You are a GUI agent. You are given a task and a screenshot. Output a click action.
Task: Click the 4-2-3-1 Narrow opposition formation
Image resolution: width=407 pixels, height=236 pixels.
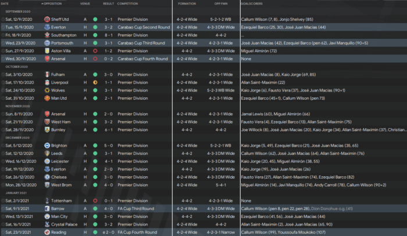pyautogui.click(x=220, y=233)
